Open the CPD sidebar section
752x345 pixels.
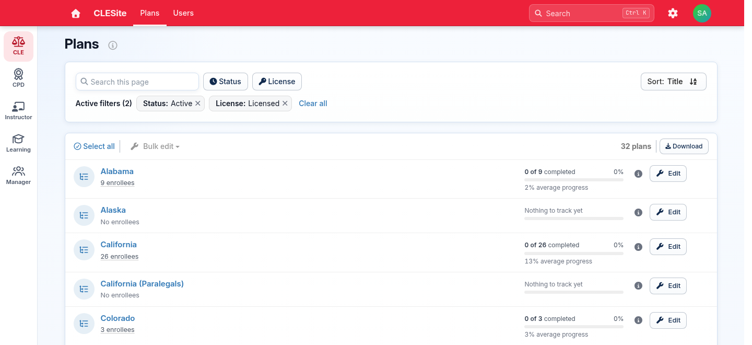(18, 78)
